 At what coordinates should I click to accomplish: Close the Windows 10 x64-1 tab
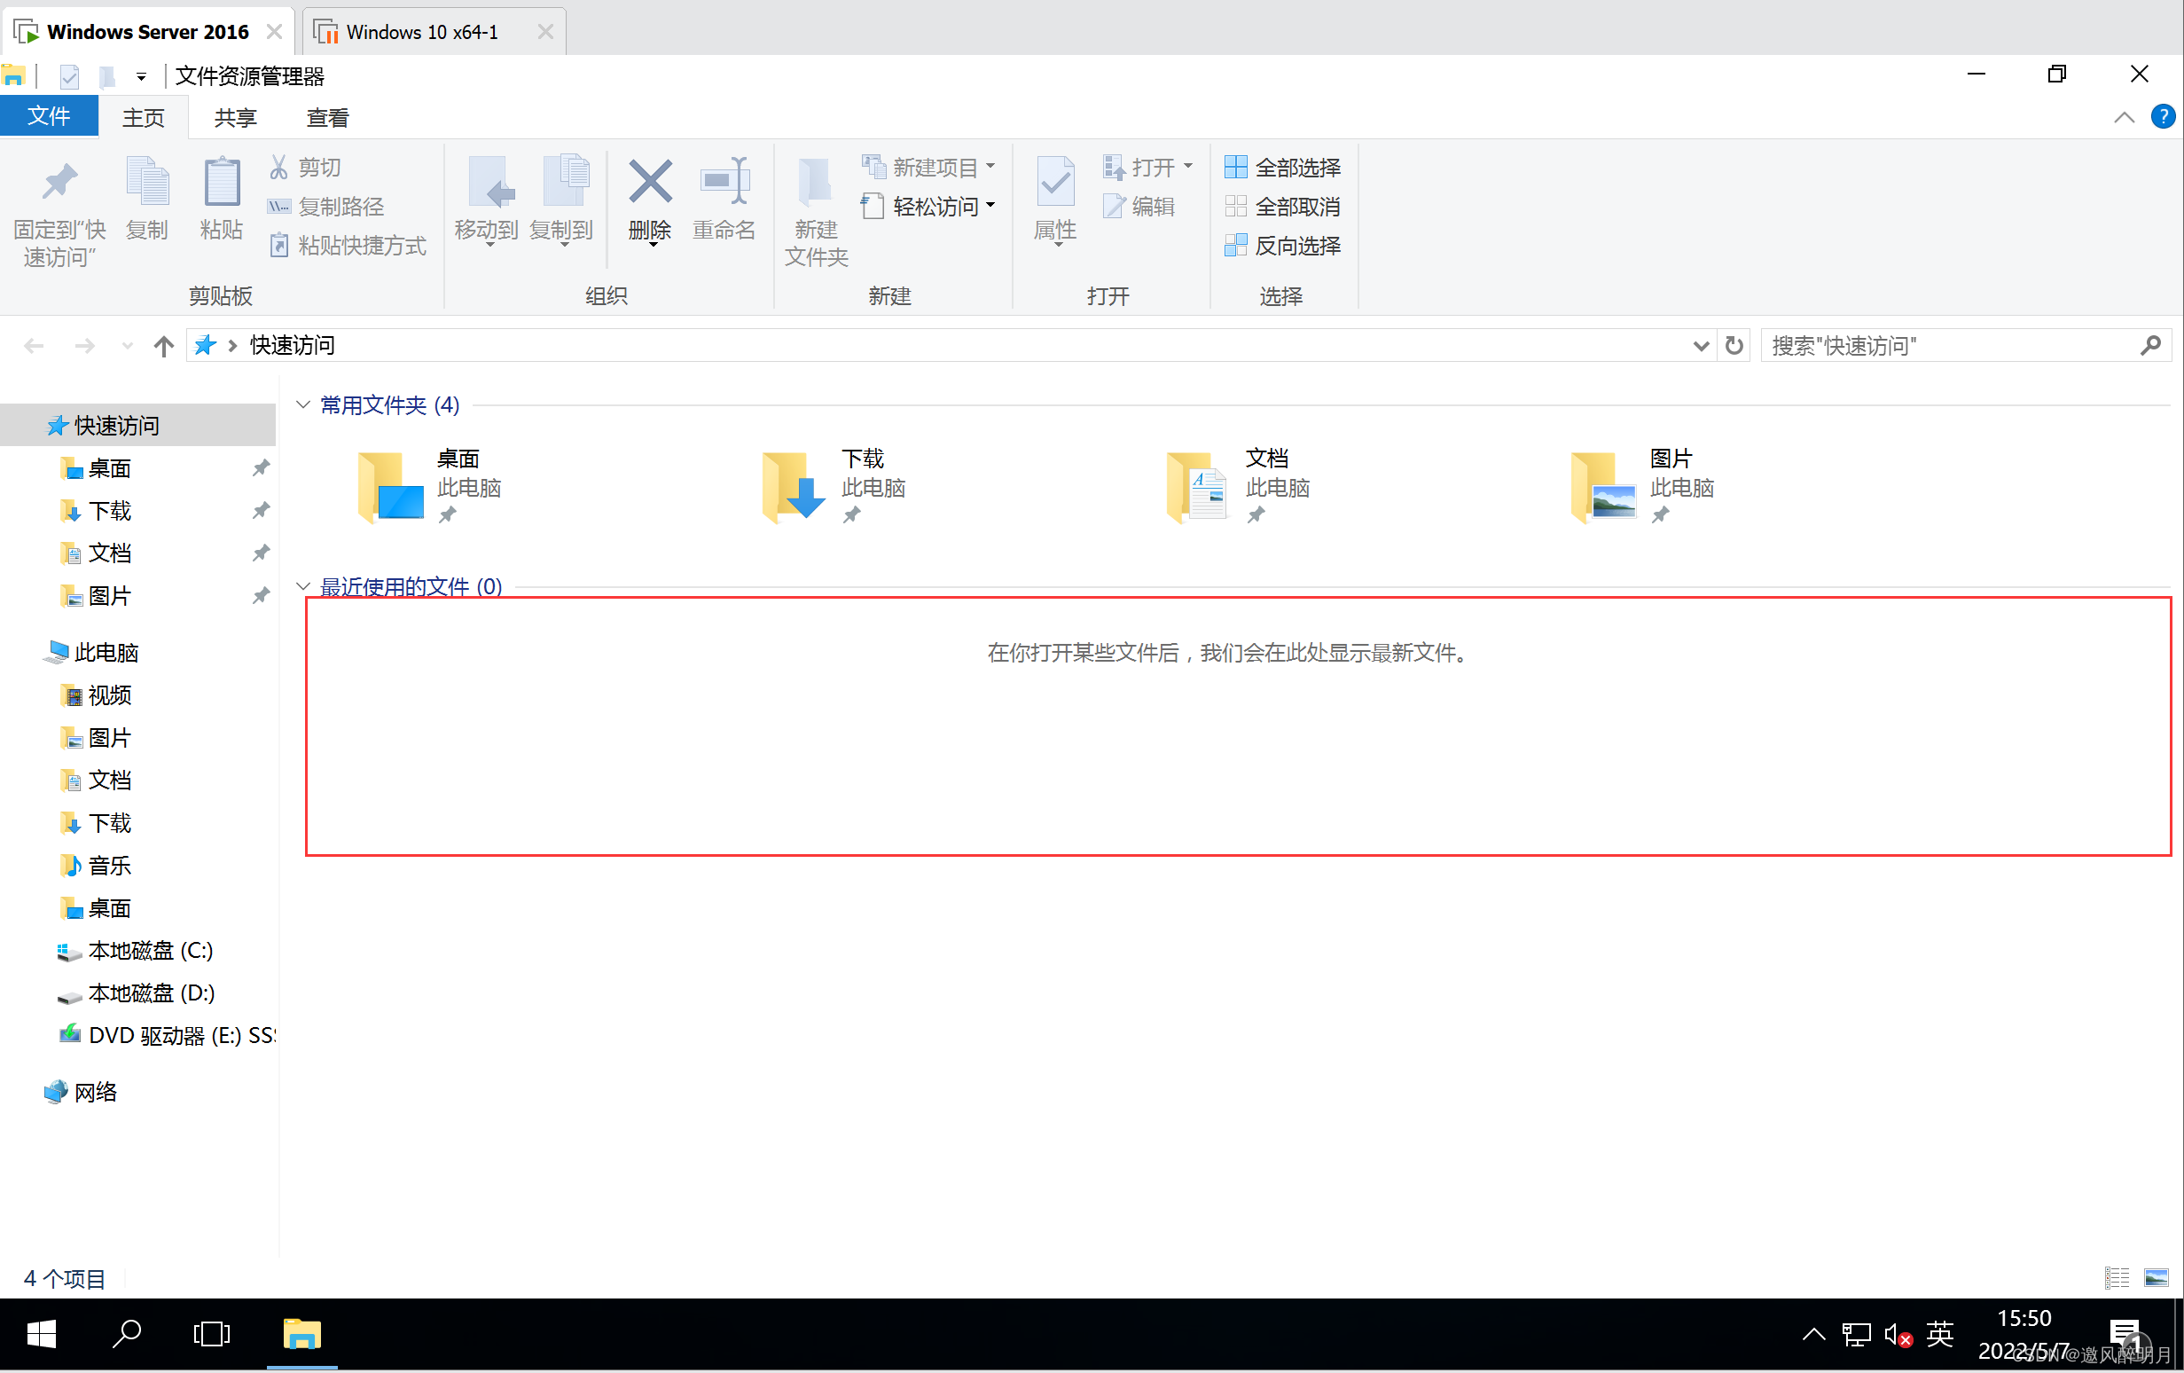(x=545, y=33)
